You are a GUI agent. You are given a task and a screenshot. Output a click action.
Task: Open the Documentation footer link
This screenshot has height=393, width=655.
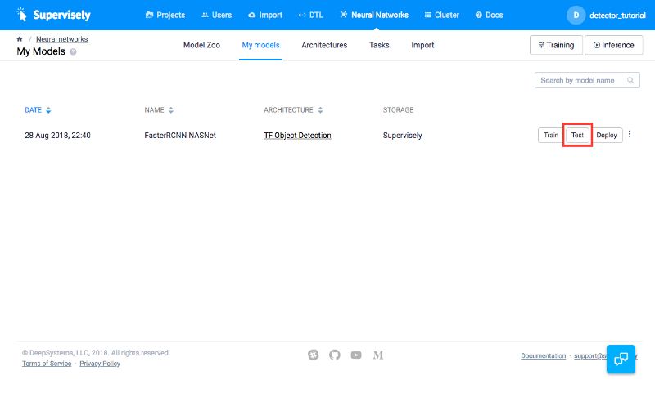pos(543,355)
